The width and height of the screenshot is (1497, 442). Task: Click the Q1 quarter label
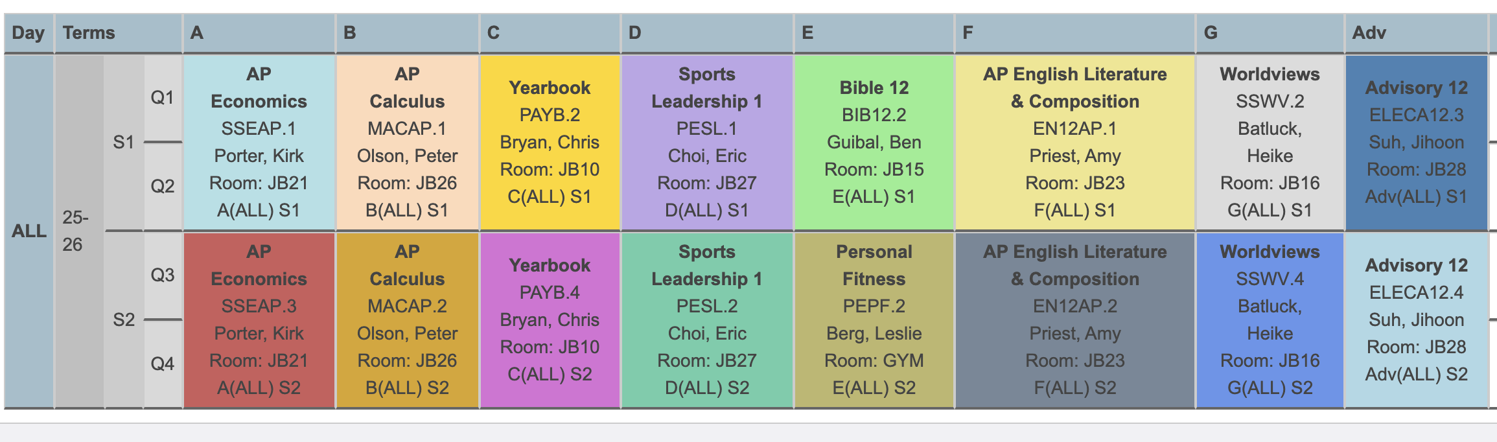pos(163,98)
